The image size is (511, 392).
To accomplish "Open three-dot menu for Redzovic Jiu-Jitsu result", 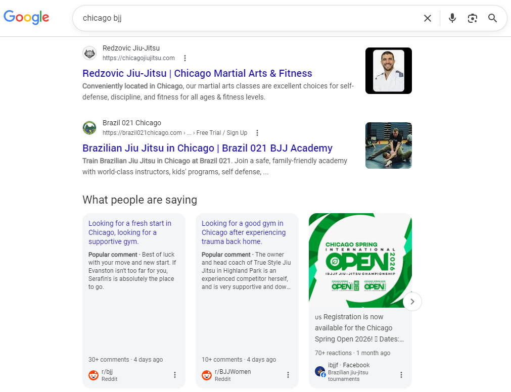I will tap(185, 58).
